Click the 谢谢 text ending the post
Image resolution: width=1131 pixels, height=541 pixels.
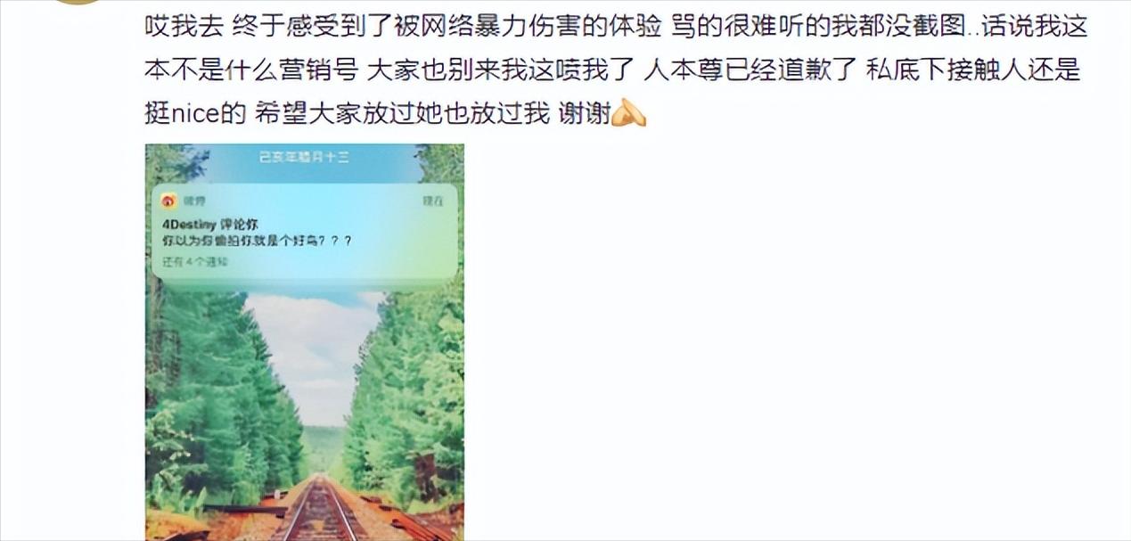point(584,113)
